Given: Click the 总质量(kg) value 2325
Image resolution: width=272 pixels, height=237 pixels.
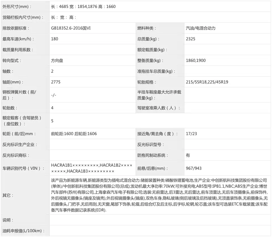Looking at the screenshot, I should (x=190, y=39).
